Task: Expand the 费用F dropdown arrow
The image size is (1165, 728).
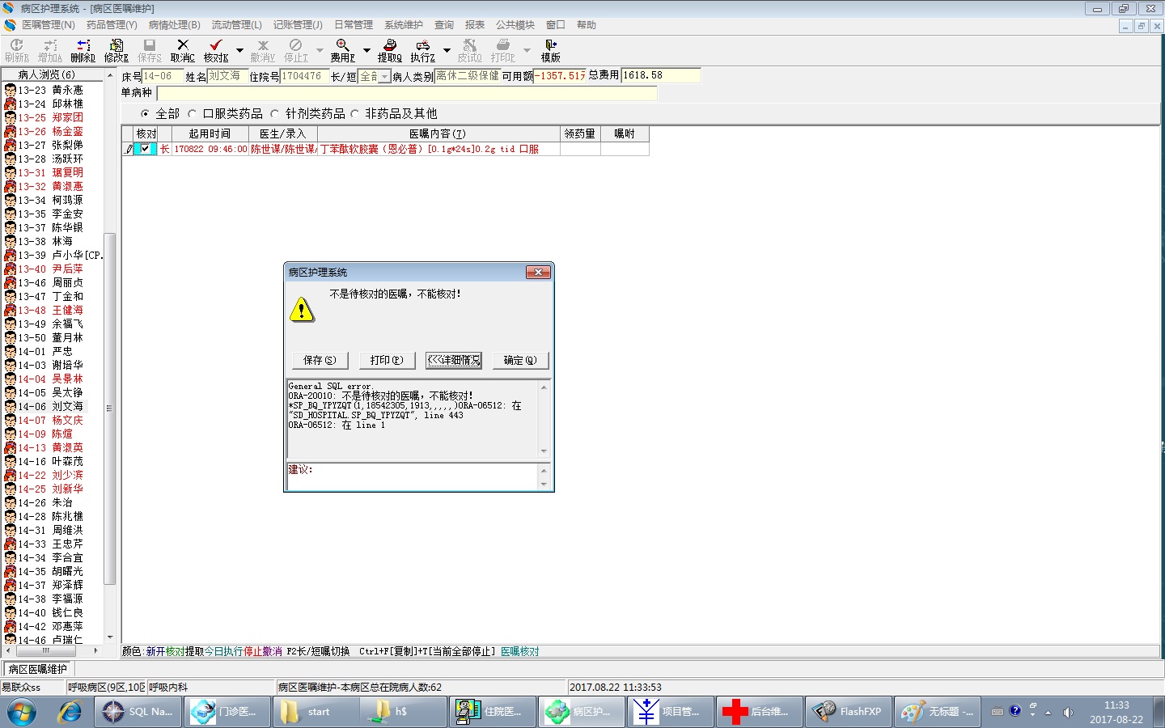Action: [x=366, y=50]
